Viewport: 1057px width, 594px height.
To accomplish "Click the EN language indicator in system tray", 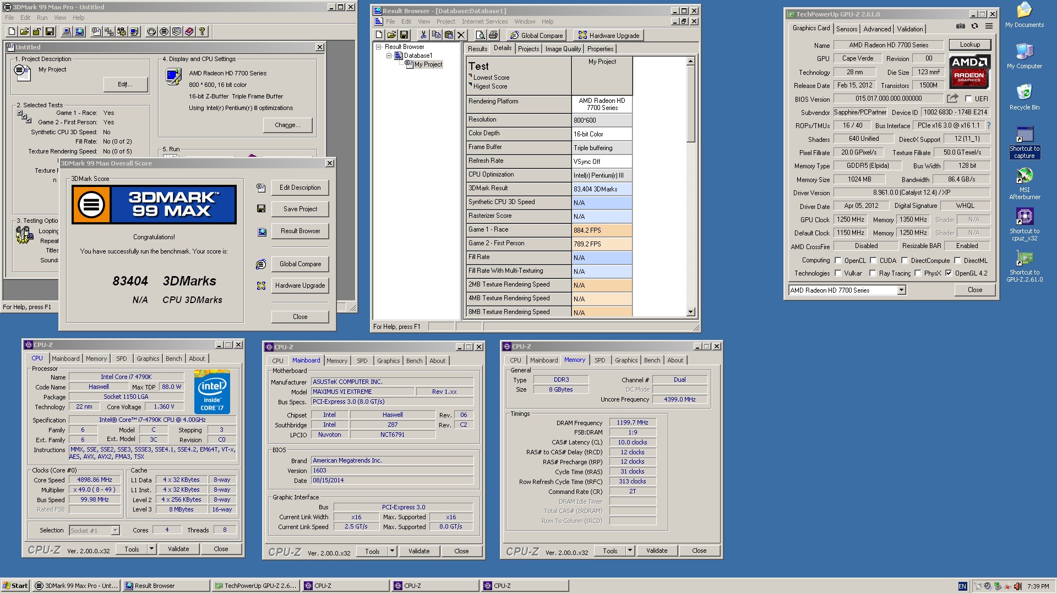I will tap(962, 586).
